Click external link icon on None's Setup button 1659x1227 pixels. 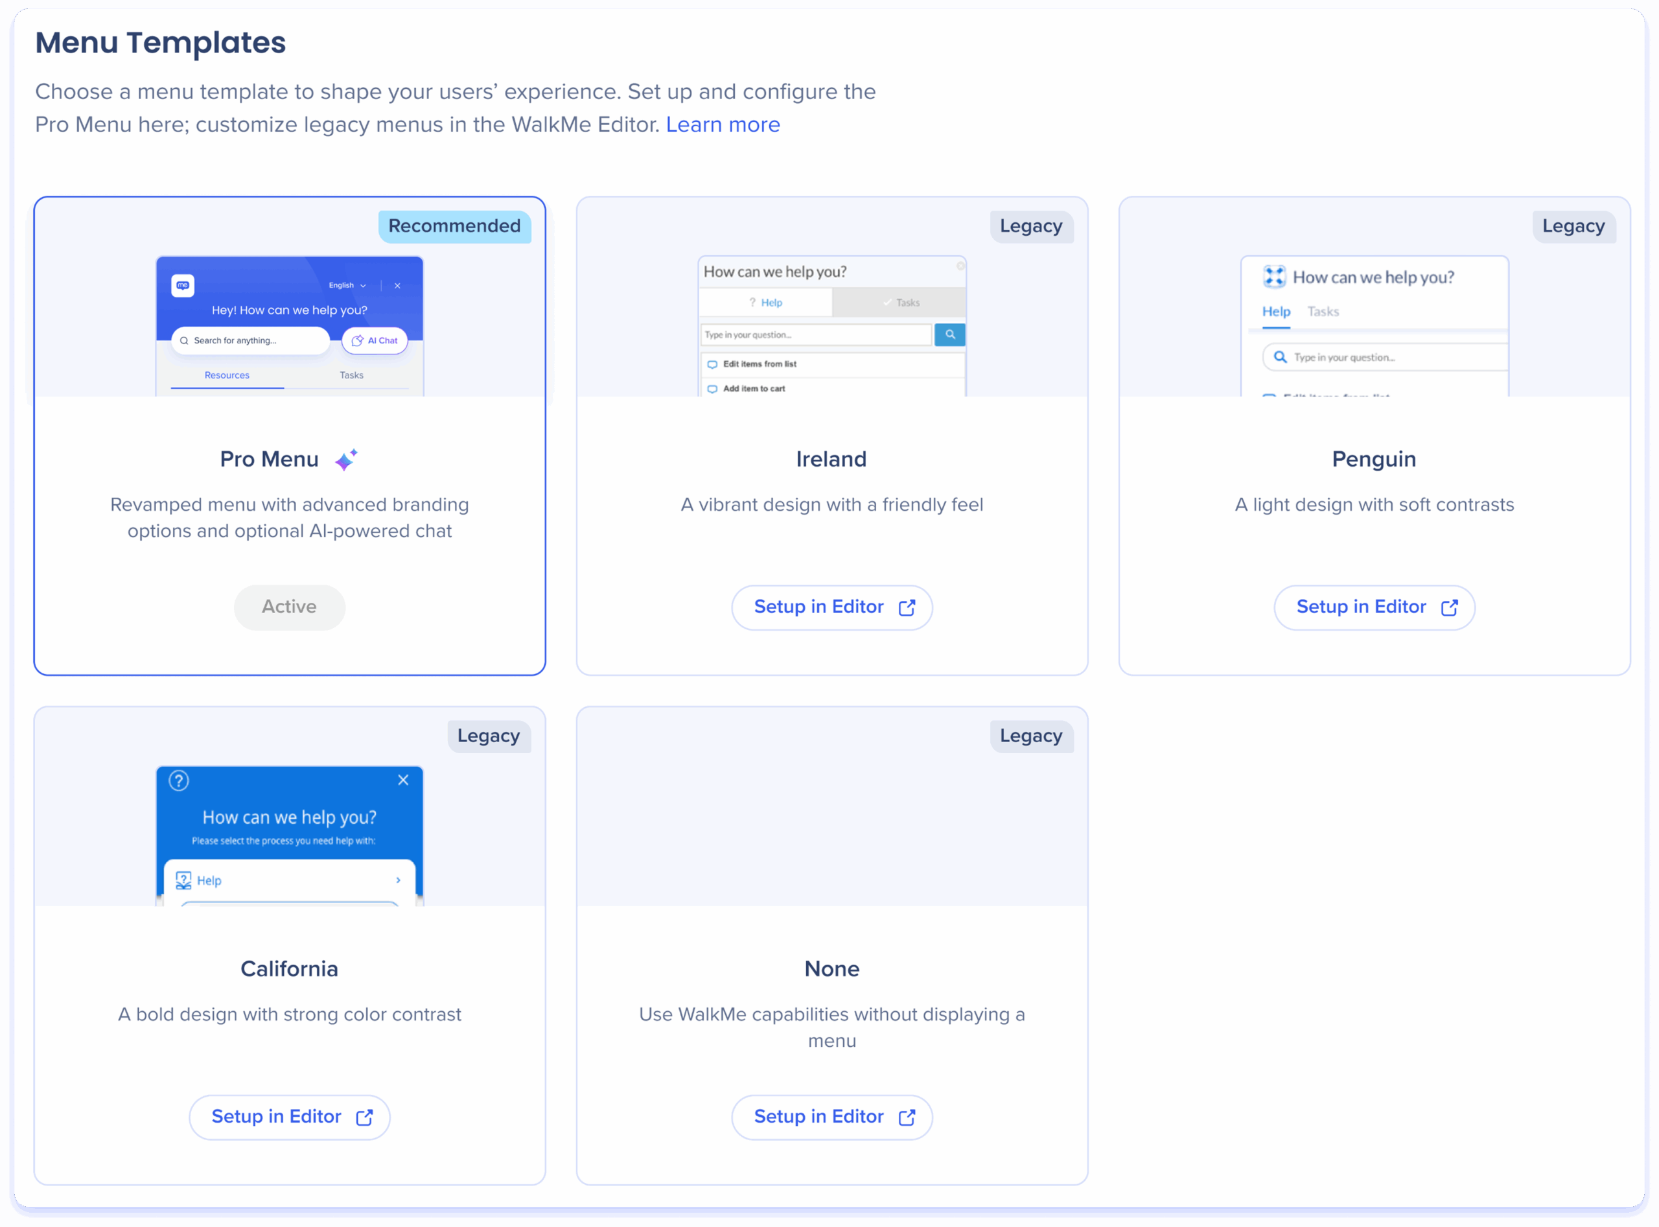coord(907,1117)
